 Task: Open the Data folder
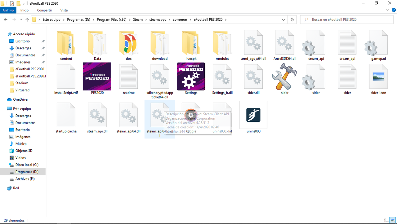click(97, 46)
